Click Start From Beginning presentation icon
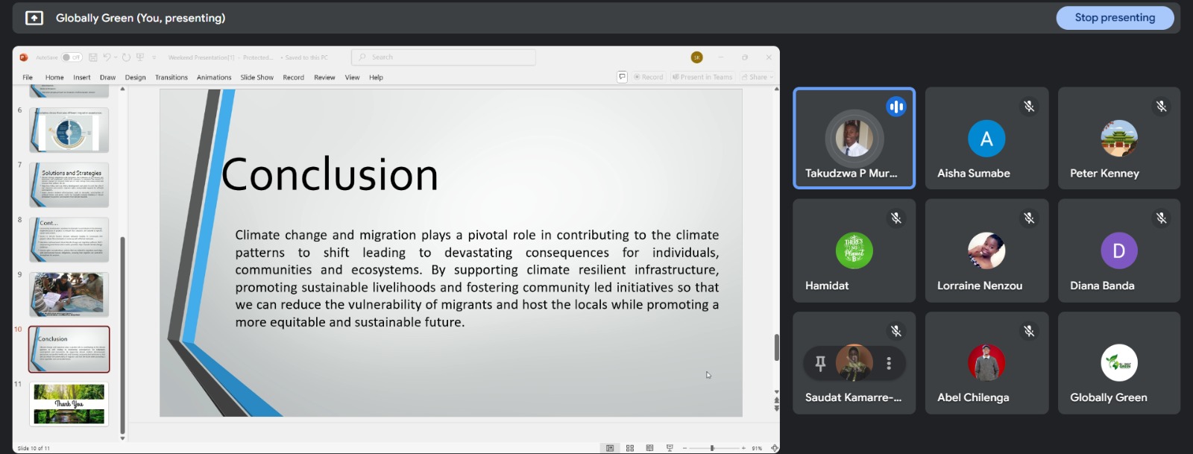Viewport: 1193px width, 454px height. pyautogui.click(x=139, y=57)
